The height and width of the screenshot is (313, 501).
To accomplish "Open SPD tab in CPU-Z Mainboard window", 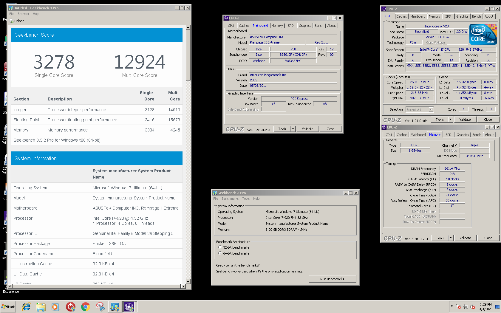I will 291,26.
